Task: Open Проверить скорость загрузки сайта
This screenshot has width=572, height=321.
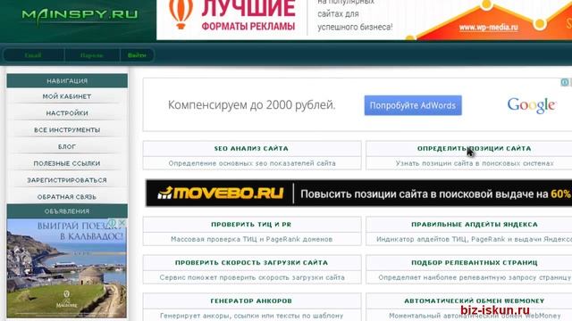Action: coord(251,263)
